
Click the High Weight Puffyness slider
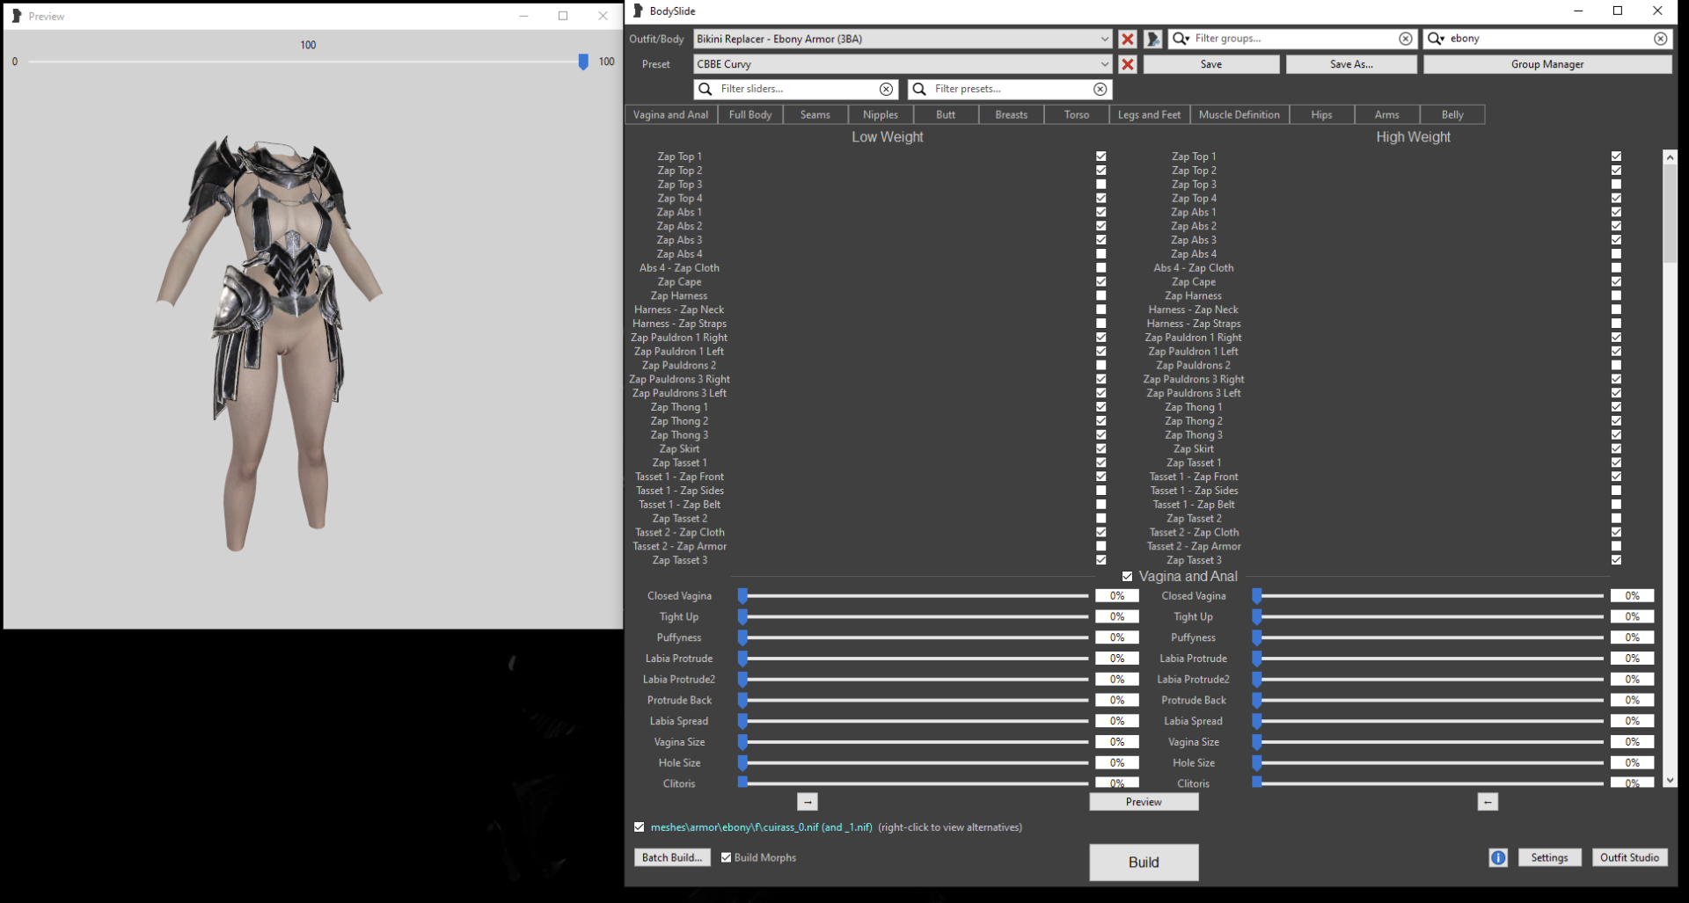click(x=1429, y=637)
